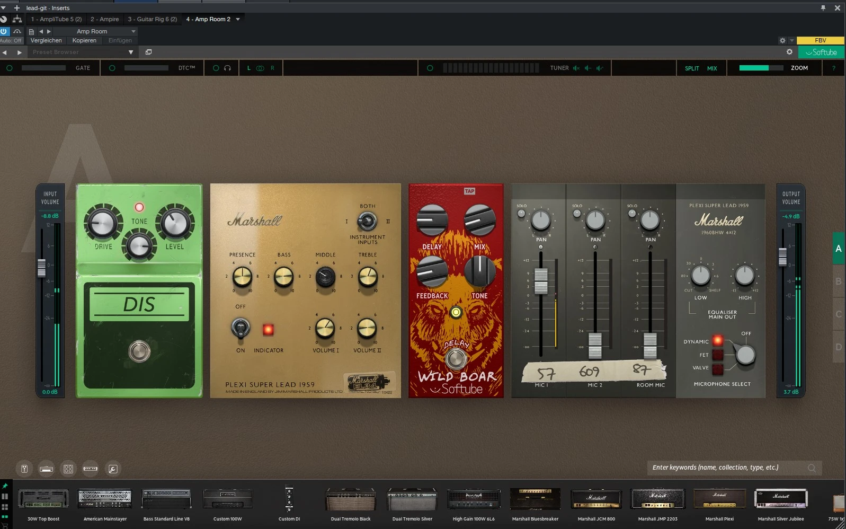Expand the Amp Room preset dropdown
Image resolution: width=846 pixels, height=529 pixels.
133,31
